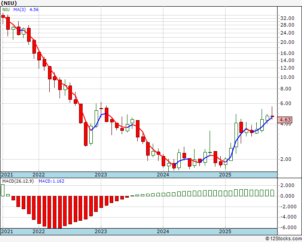Click the 32.00 price axis label
Image resolution: width=302 pixels, height=242 pixels.
tap(287, 18)
